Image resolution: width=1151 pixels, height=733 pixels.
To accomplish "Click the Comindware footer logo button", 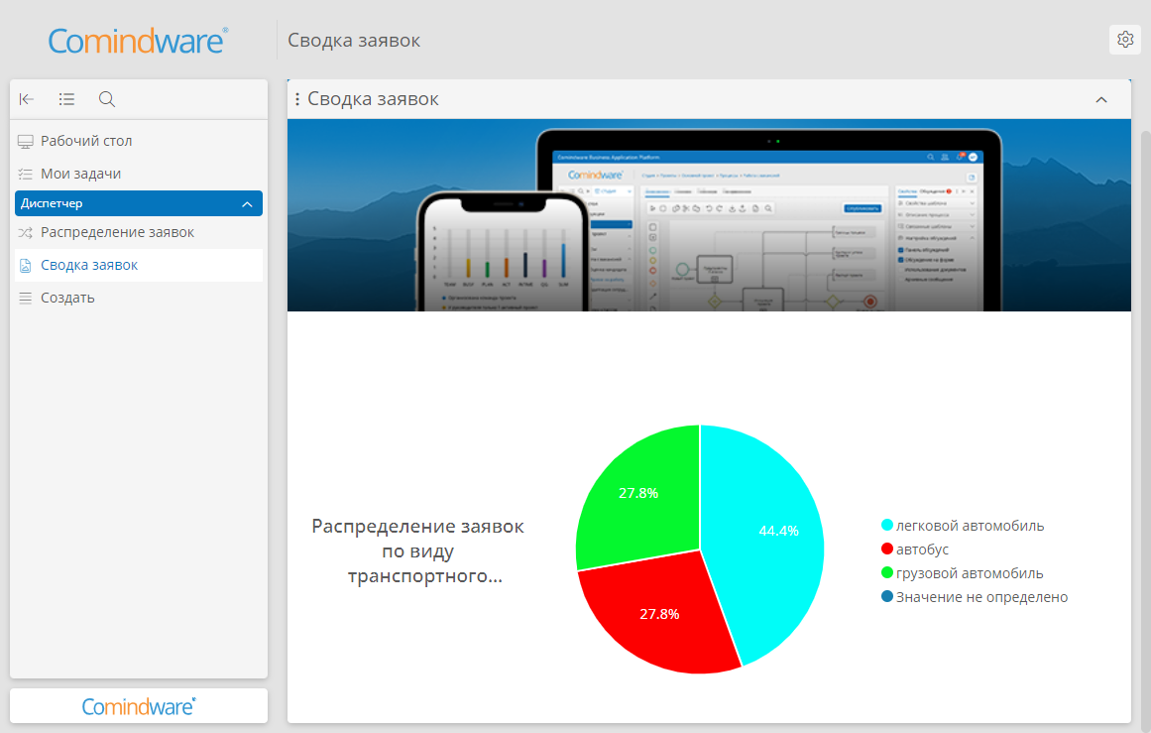I will point(139,706).
